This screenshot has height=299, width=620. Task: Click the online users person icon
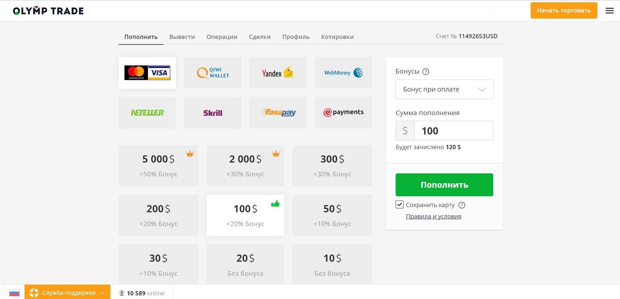pyautogui.click(x=122, y=293)
